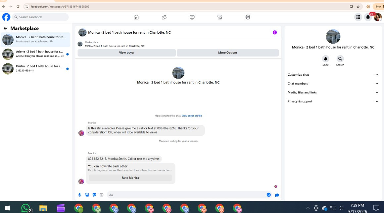The image size is (384, 213).
Task: Expand Media, files and links section
Action: [333, 92]
